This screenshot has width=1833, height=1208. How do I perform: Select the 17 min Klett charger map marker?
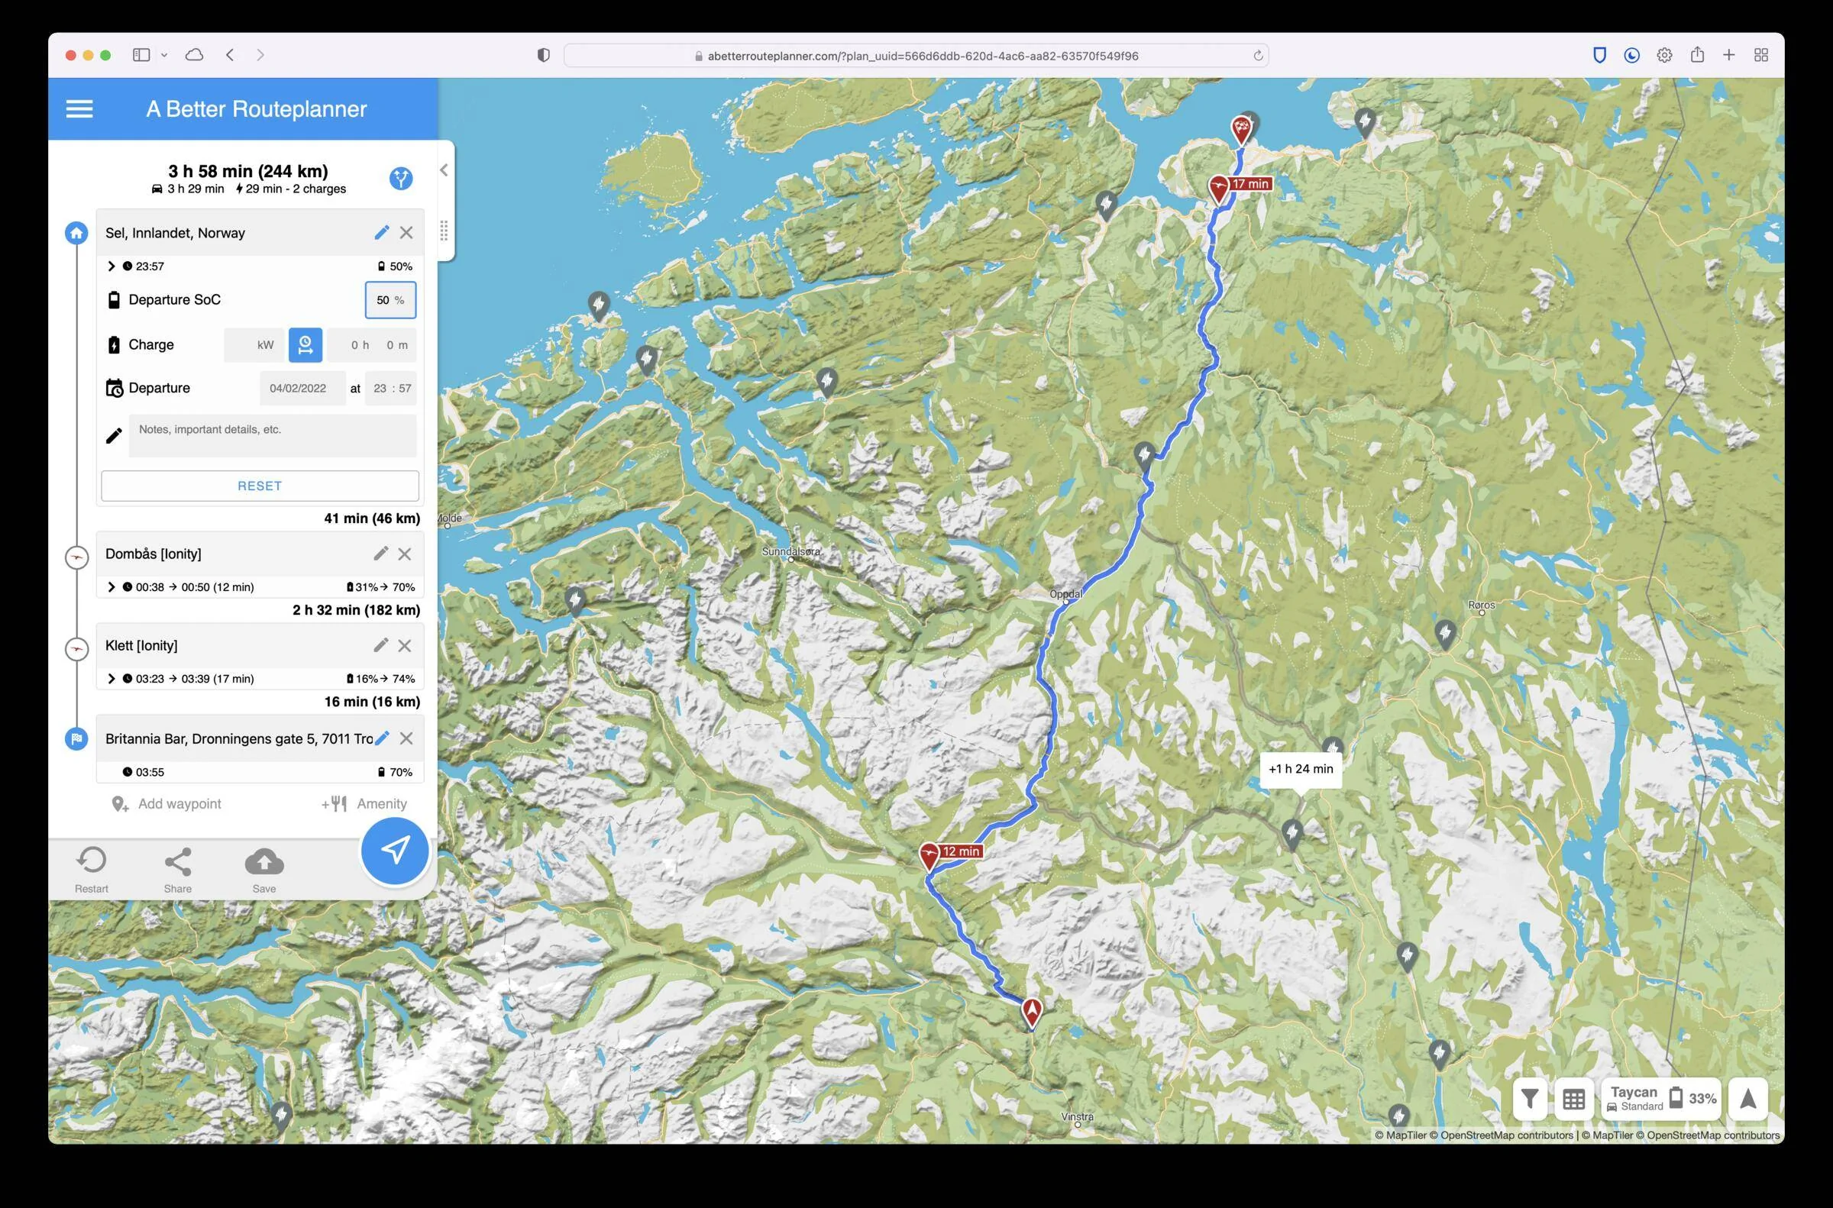point(1218,188)
